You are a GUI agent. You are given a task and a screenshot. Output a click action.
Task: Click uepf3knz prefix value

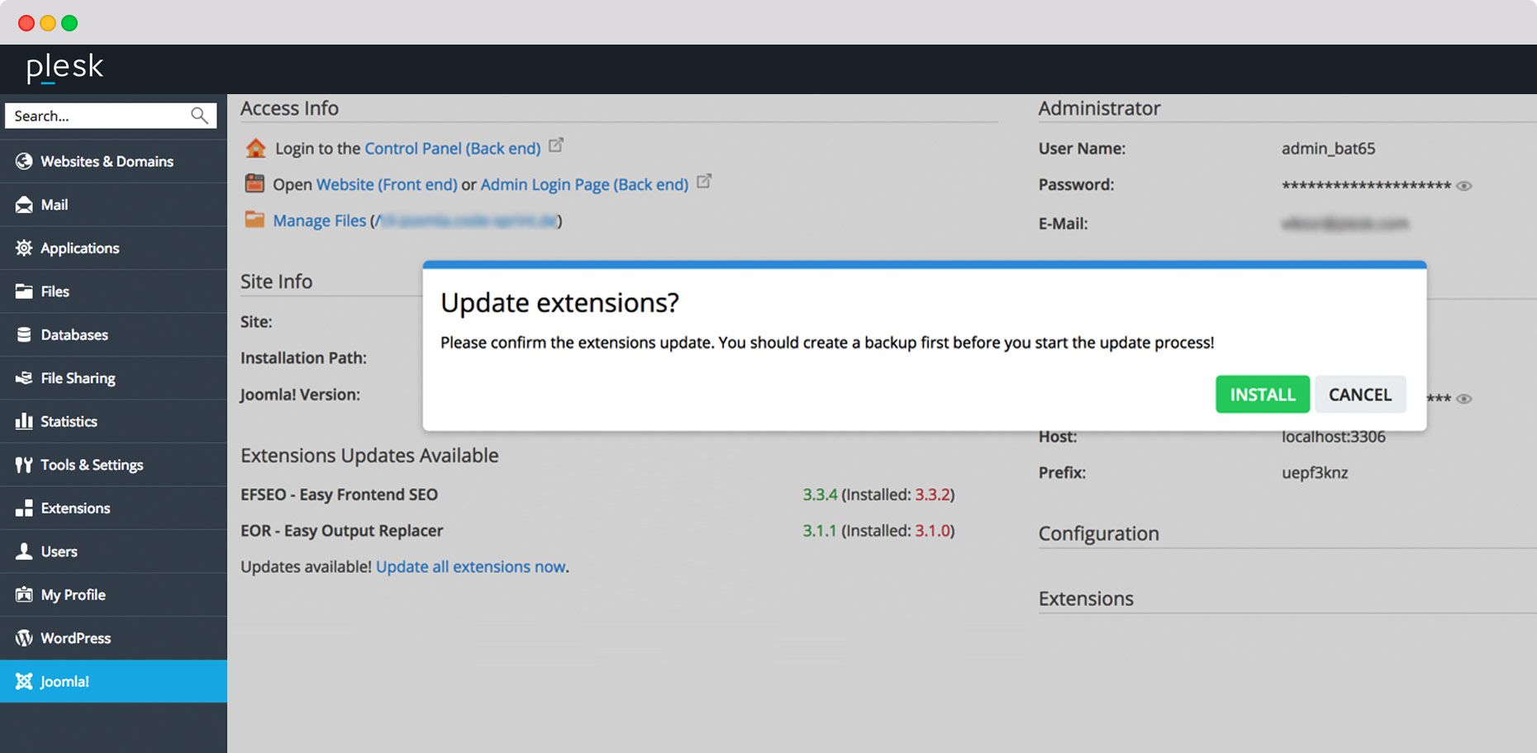pyautogui.click(x=1315, y=473)
